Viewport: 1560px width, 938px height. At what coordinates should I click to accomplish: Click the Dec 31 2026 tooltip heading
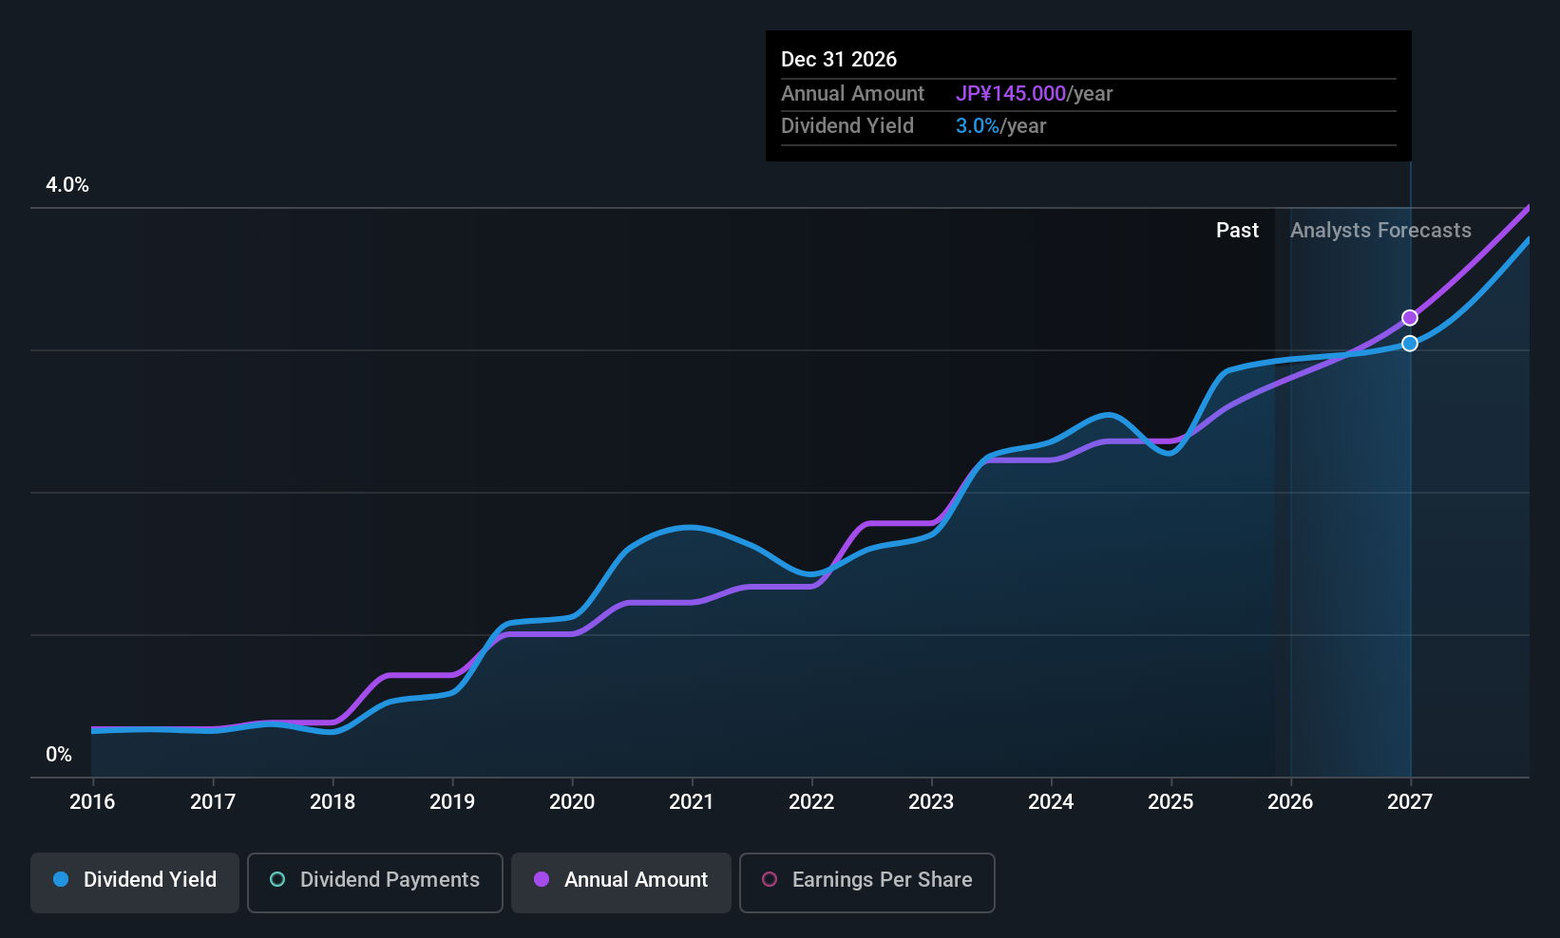pos(839,60)
